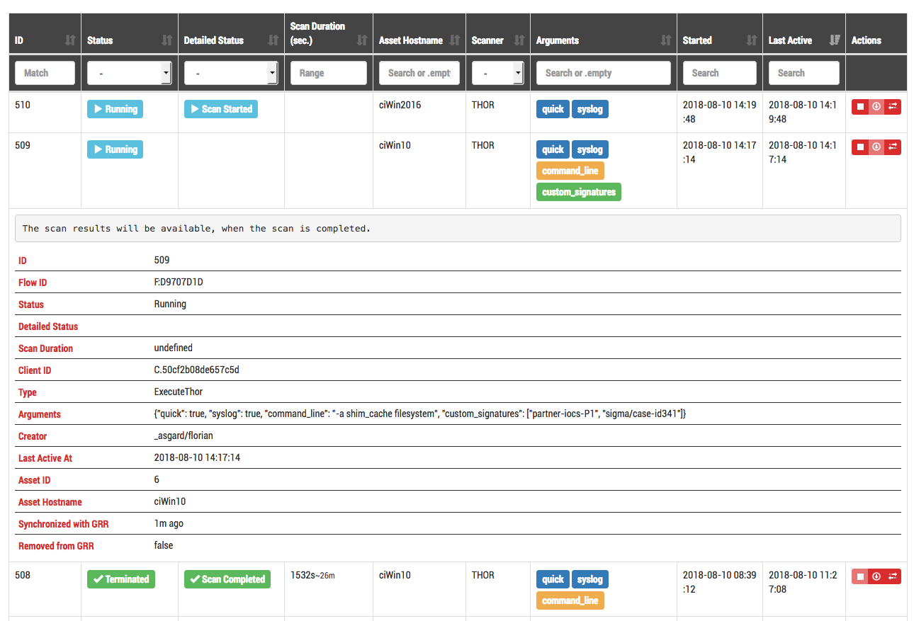Stop the running scan 509
914x621 pixels.
coord(860,147)
